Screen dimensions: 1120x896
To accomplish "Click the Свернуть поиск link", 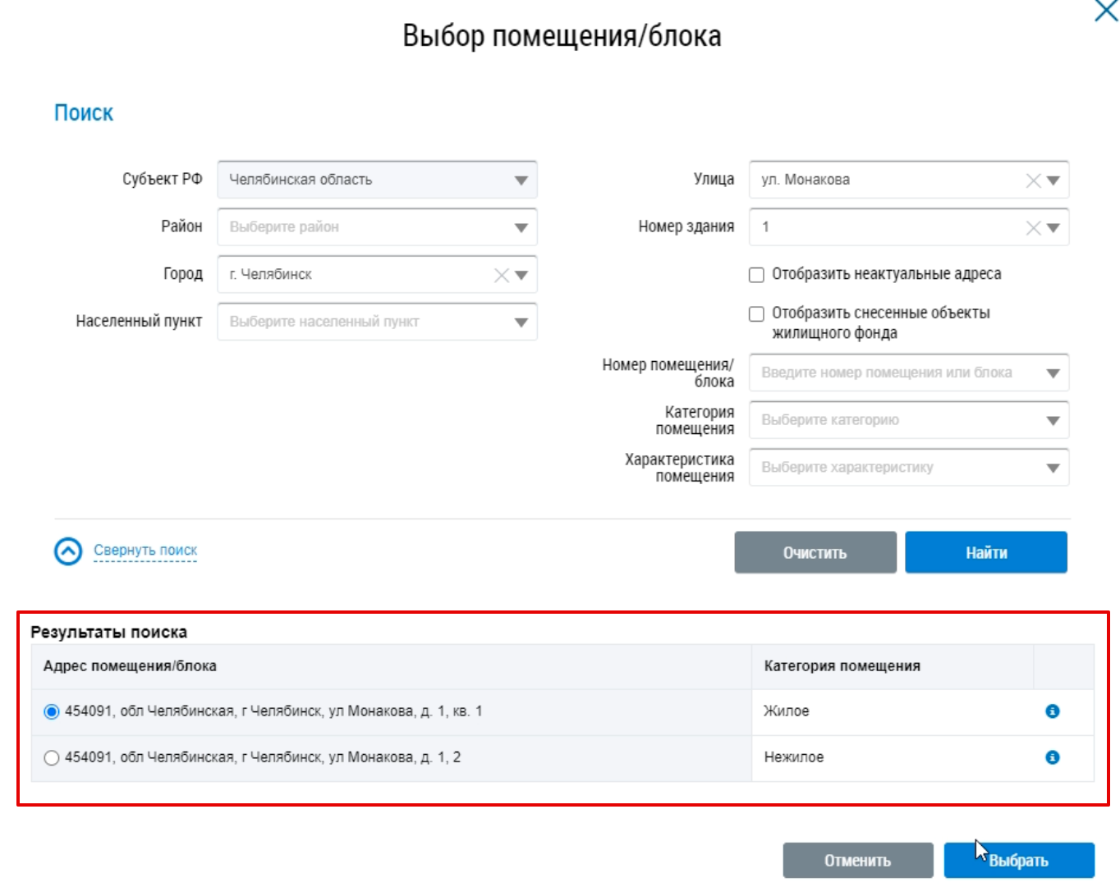I will coord(145,551).
